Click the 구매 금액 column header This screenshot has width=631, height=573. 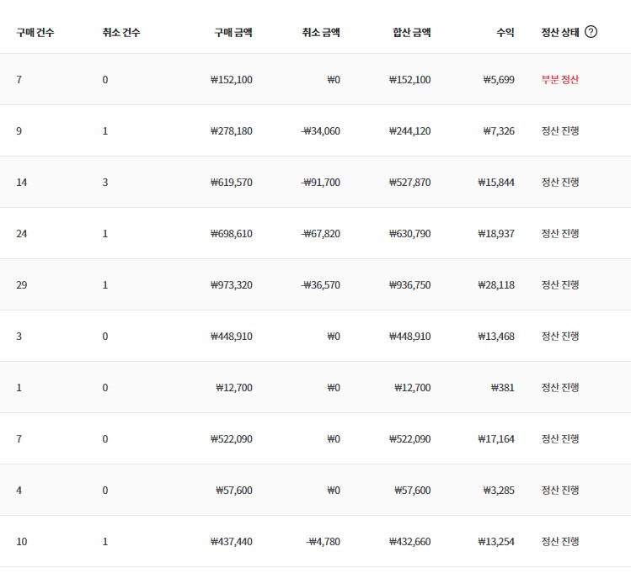tap(233, 33)
